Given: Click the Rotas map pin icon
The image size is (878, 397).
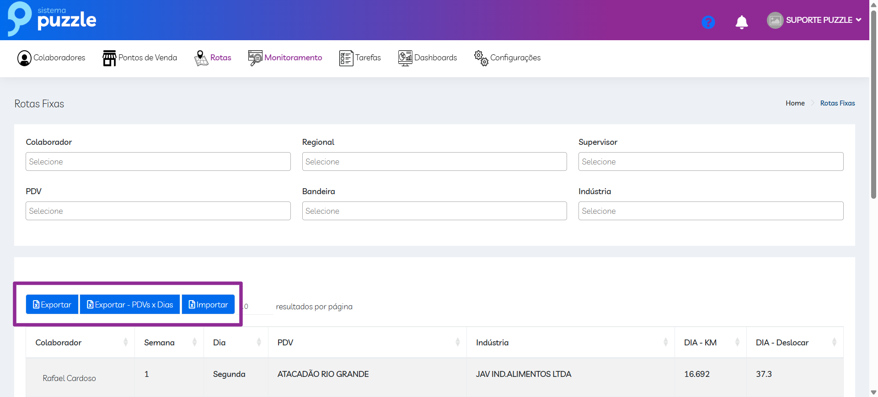Looking at the screenshot, I should [x=201, y=58].
